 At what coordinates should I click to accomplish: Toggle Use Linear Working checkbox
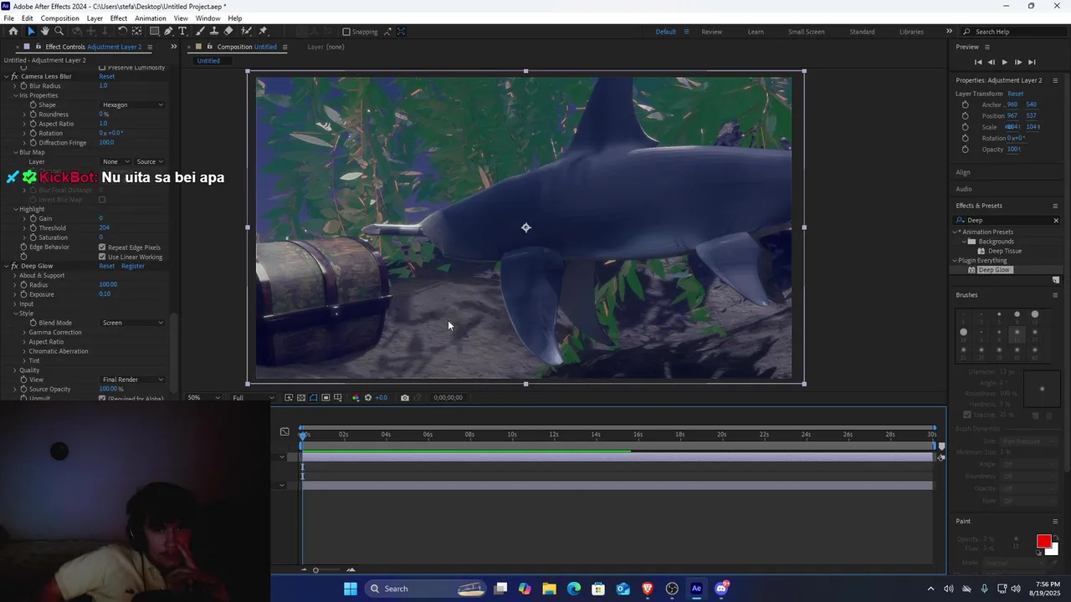(102, 257)
